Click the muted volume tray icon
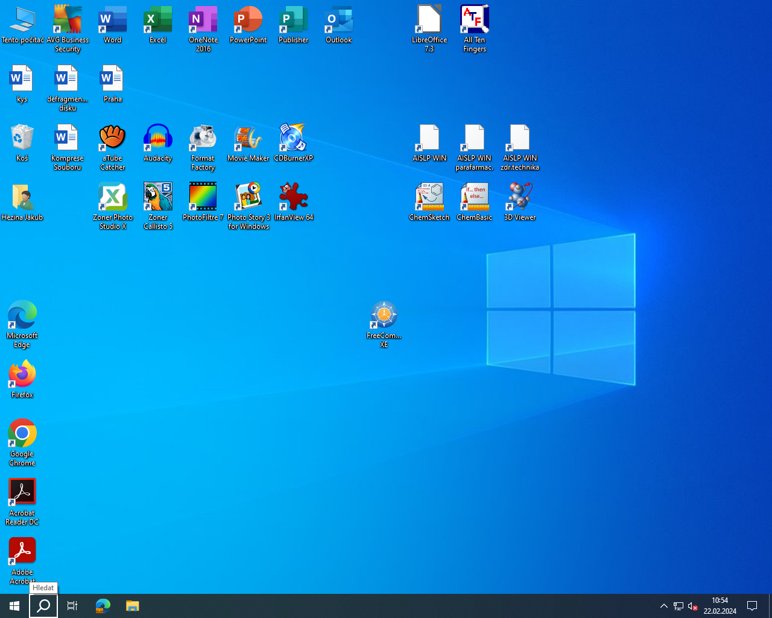Image resolution: width=772 pixels, height=618 pixels. [x=693, y=606]
